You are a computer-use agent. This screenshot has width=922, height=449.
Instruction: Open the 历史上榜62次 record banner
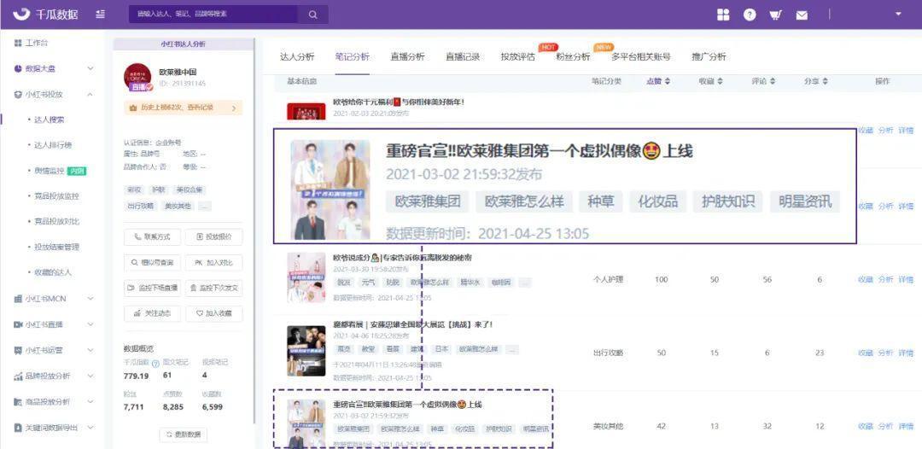tap(183, 108)
